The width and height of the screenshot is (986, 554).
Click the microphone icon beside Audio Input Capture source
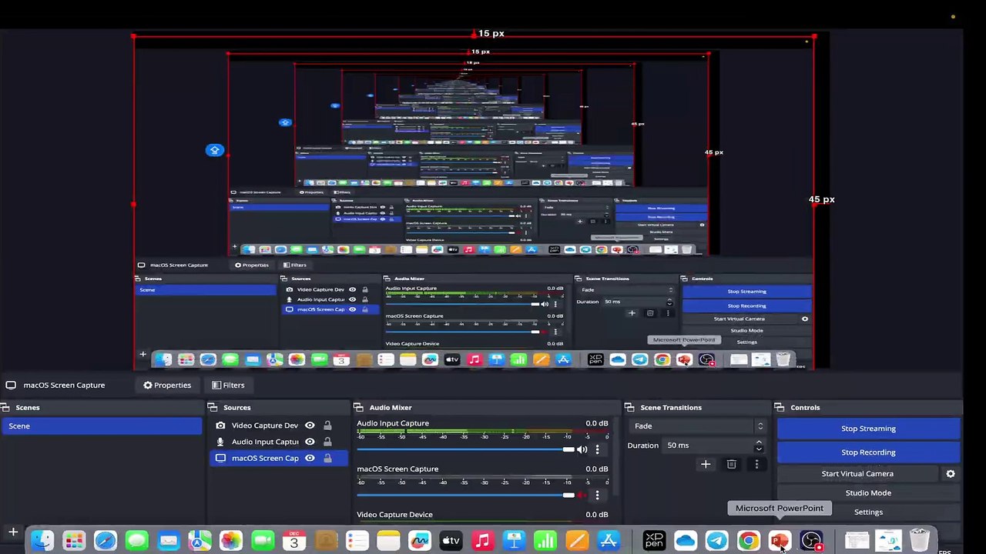[x=220, y=442]
